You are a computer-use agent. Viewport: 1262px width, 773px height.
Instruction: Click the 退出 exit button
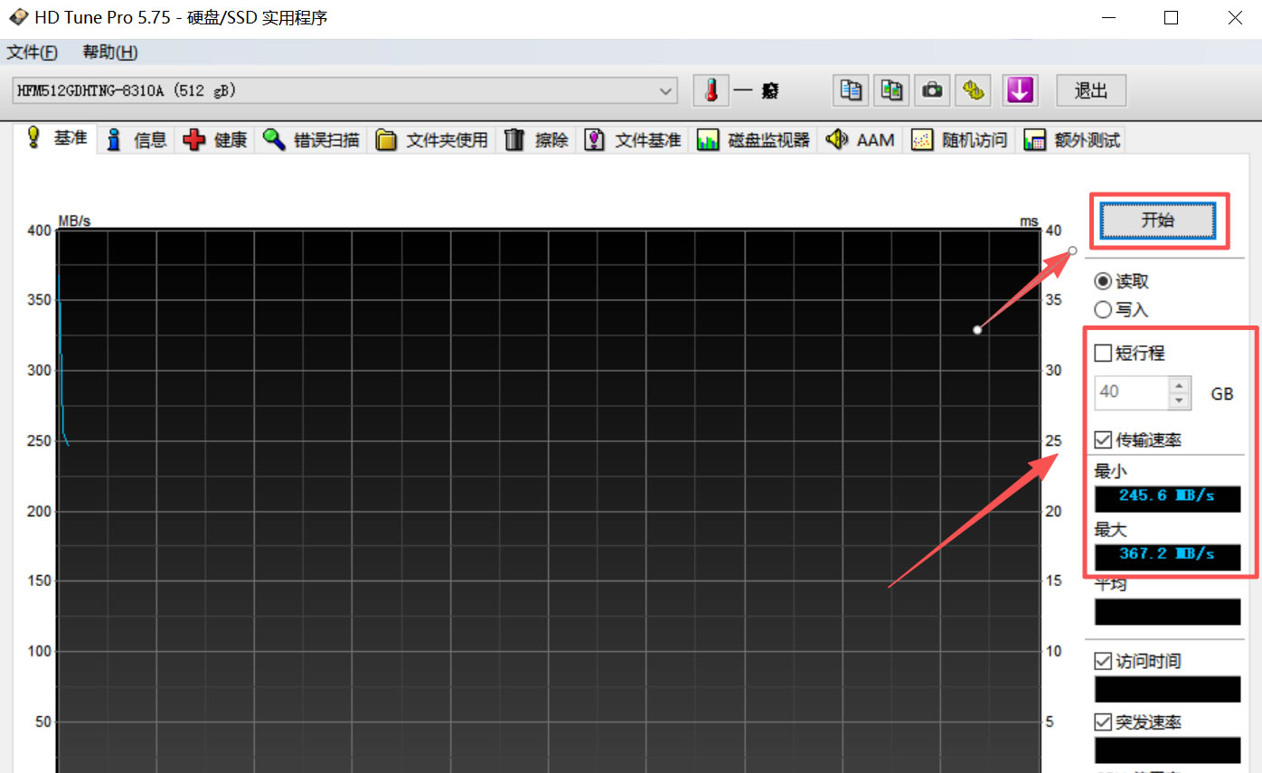pyautogui.click(x=1090, y=90)
